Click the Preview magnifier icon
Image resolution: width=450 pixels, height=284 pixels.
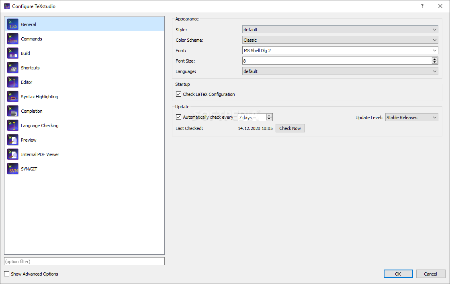point(12,140)
